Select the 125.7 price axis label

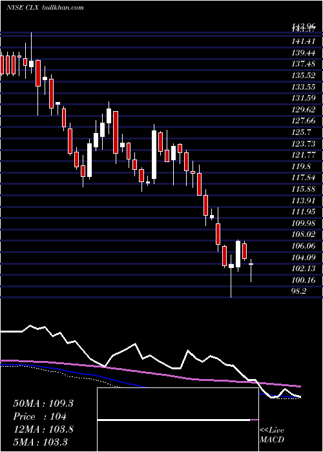point(302,132)
